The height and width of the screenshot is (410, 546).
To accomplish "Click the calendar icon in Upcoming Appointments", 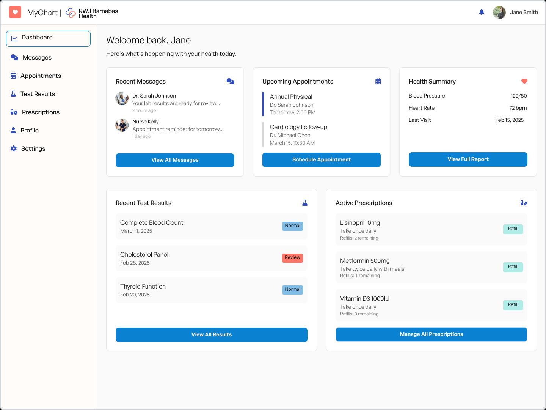I will [x=378, y=81].
